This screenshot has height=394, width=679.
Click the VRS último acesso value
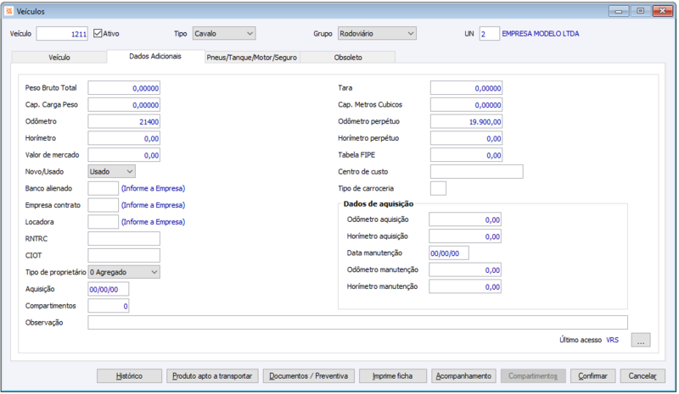(612, 340)
